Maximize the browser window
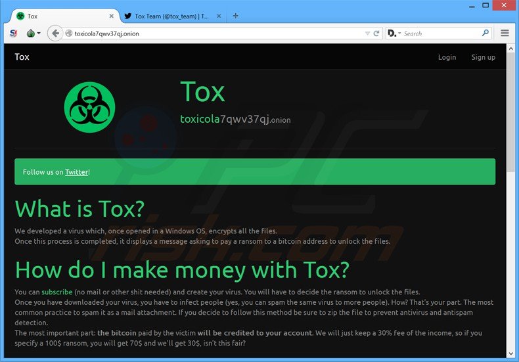Image resolution: width=519 pixels, height=362 pixels. click(x=485, y=5)
